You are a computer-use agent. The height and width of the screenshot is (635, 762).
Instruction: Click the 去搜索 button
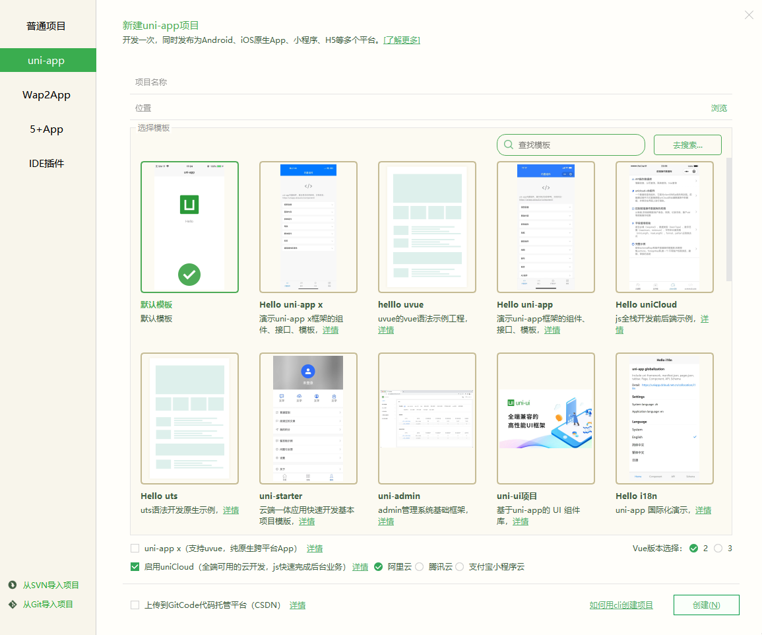coord(687,144)
